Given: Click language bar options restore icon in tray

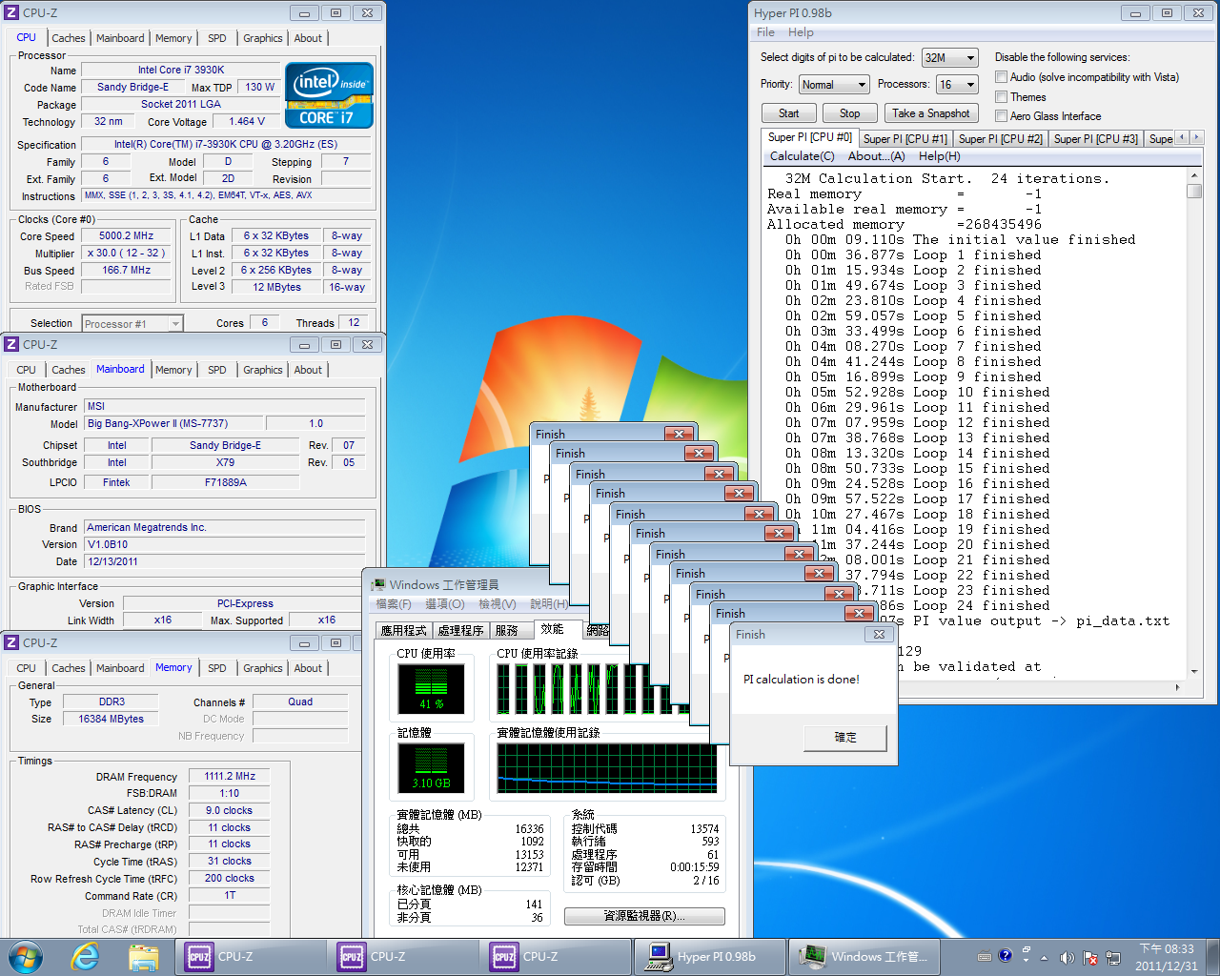Looking at the screenshot, I should (1026, 950).
